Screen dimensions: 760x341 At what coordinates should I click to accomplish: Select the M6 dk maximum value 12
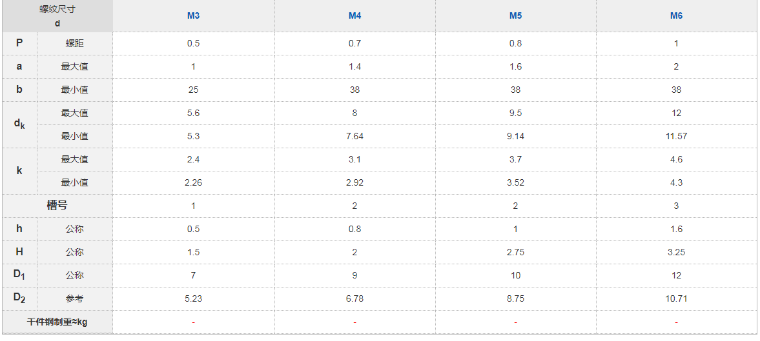676,113
